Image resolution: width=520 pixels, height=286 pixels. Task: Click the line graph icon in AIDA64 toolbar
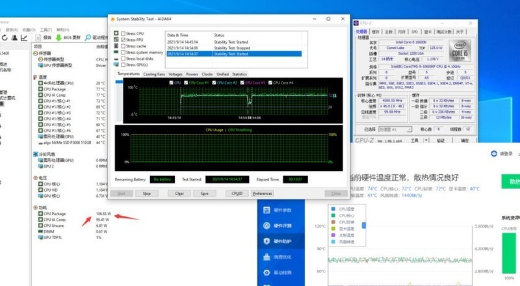(25, 38)
